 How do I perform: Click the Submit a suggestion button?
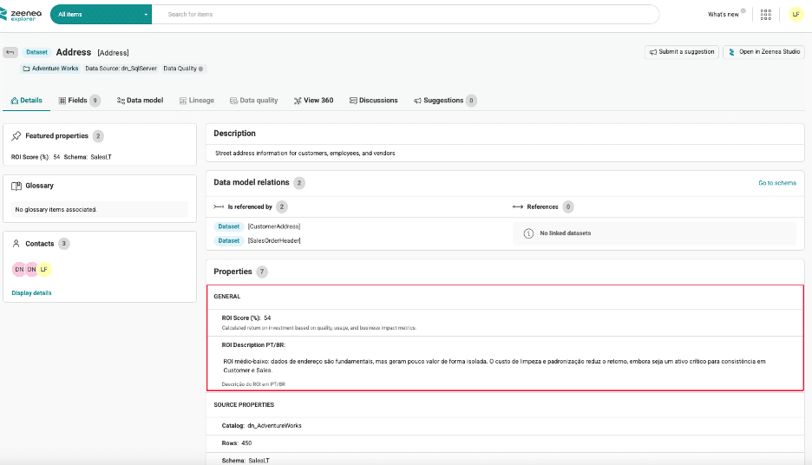click(x=681, y=52)
